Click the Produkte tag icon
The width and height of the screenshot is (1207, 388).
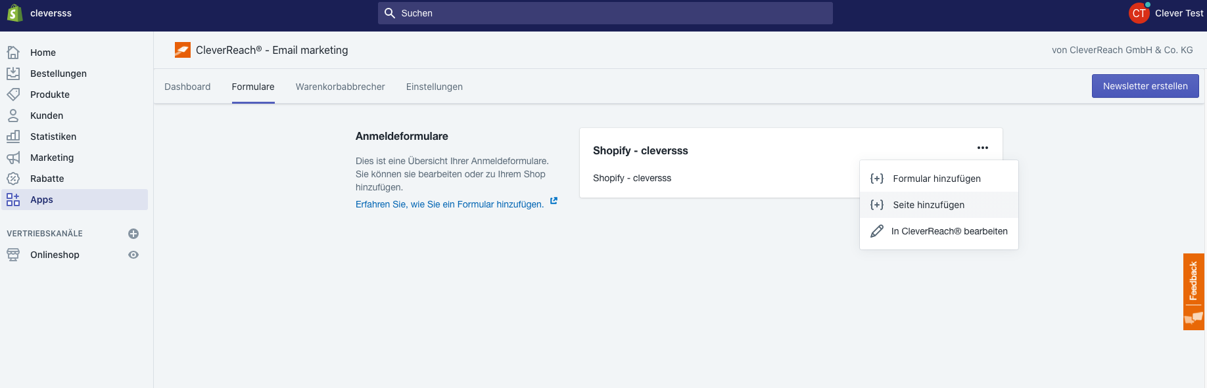13,95
